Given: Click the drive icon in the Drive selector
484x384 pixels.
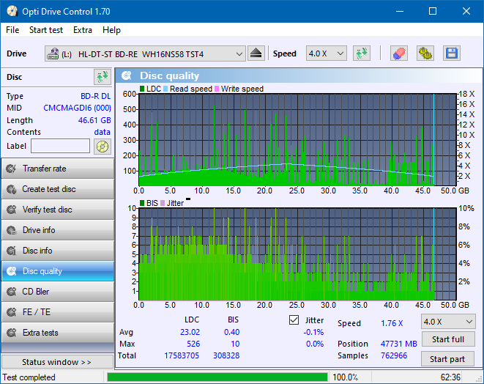Looking at the screenshot, I should click(x=53, y=53).
